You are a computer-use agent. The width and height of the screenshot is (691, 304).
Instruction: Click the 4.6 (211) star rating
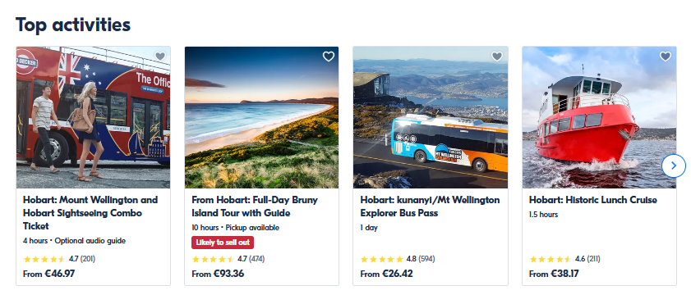(564, 259)
